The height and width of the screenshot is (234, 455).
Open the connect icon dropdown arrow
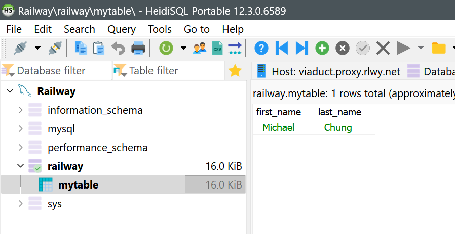point(37,48)
